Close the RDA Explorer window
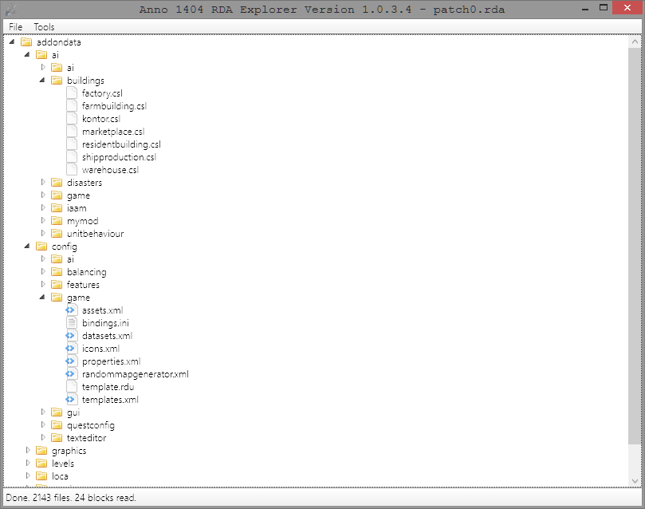 coord(627,7)
